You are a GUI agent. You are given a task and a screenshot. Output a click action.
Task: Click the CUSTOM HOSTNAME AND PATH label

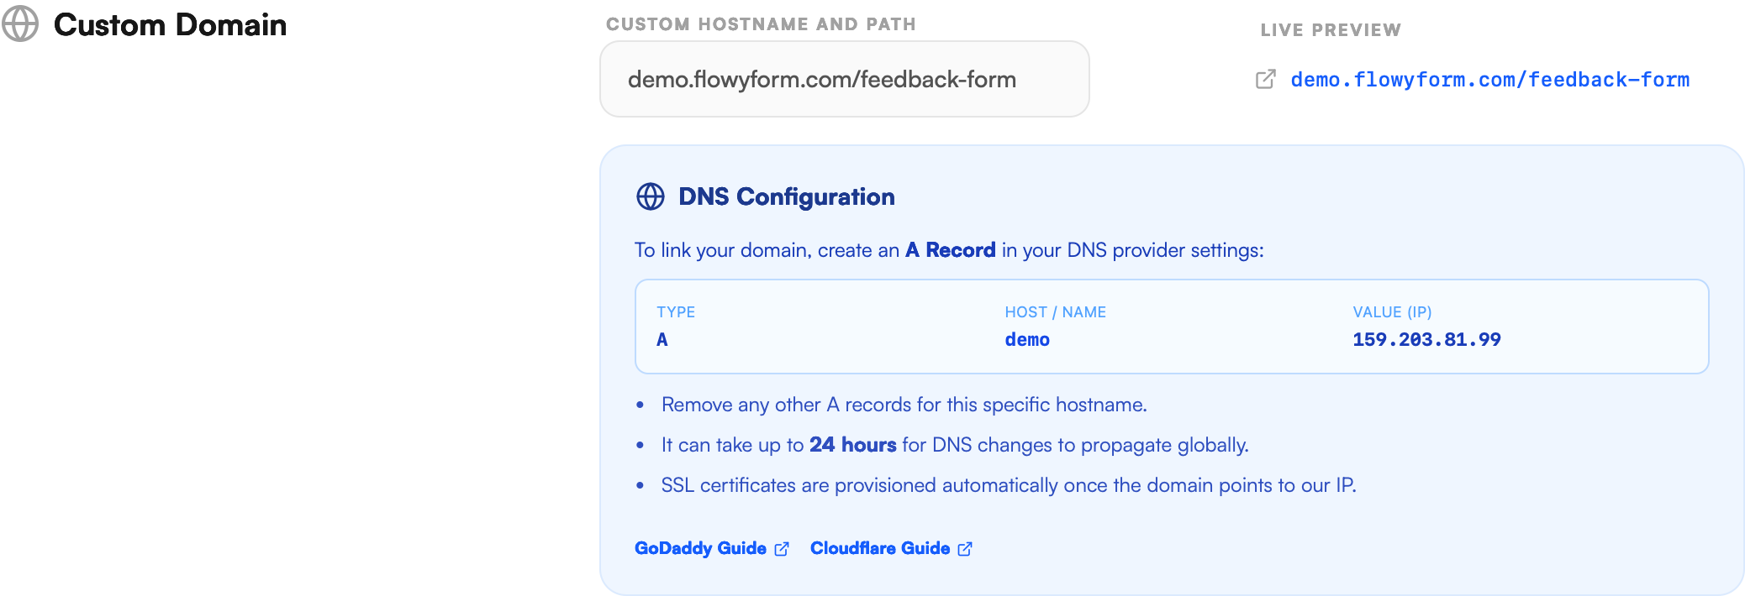coord(761,24)
